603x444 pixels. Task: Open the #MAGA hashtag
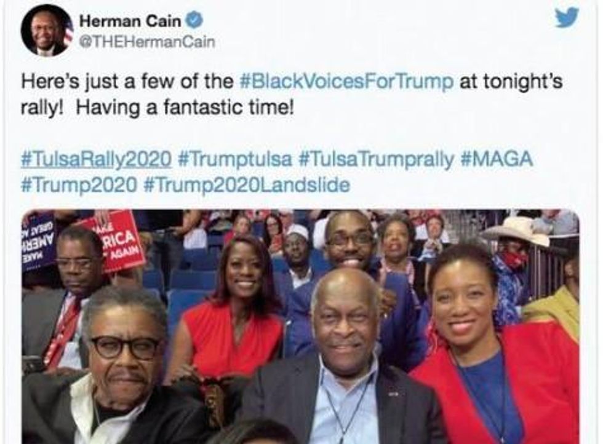tap(497, 159)
